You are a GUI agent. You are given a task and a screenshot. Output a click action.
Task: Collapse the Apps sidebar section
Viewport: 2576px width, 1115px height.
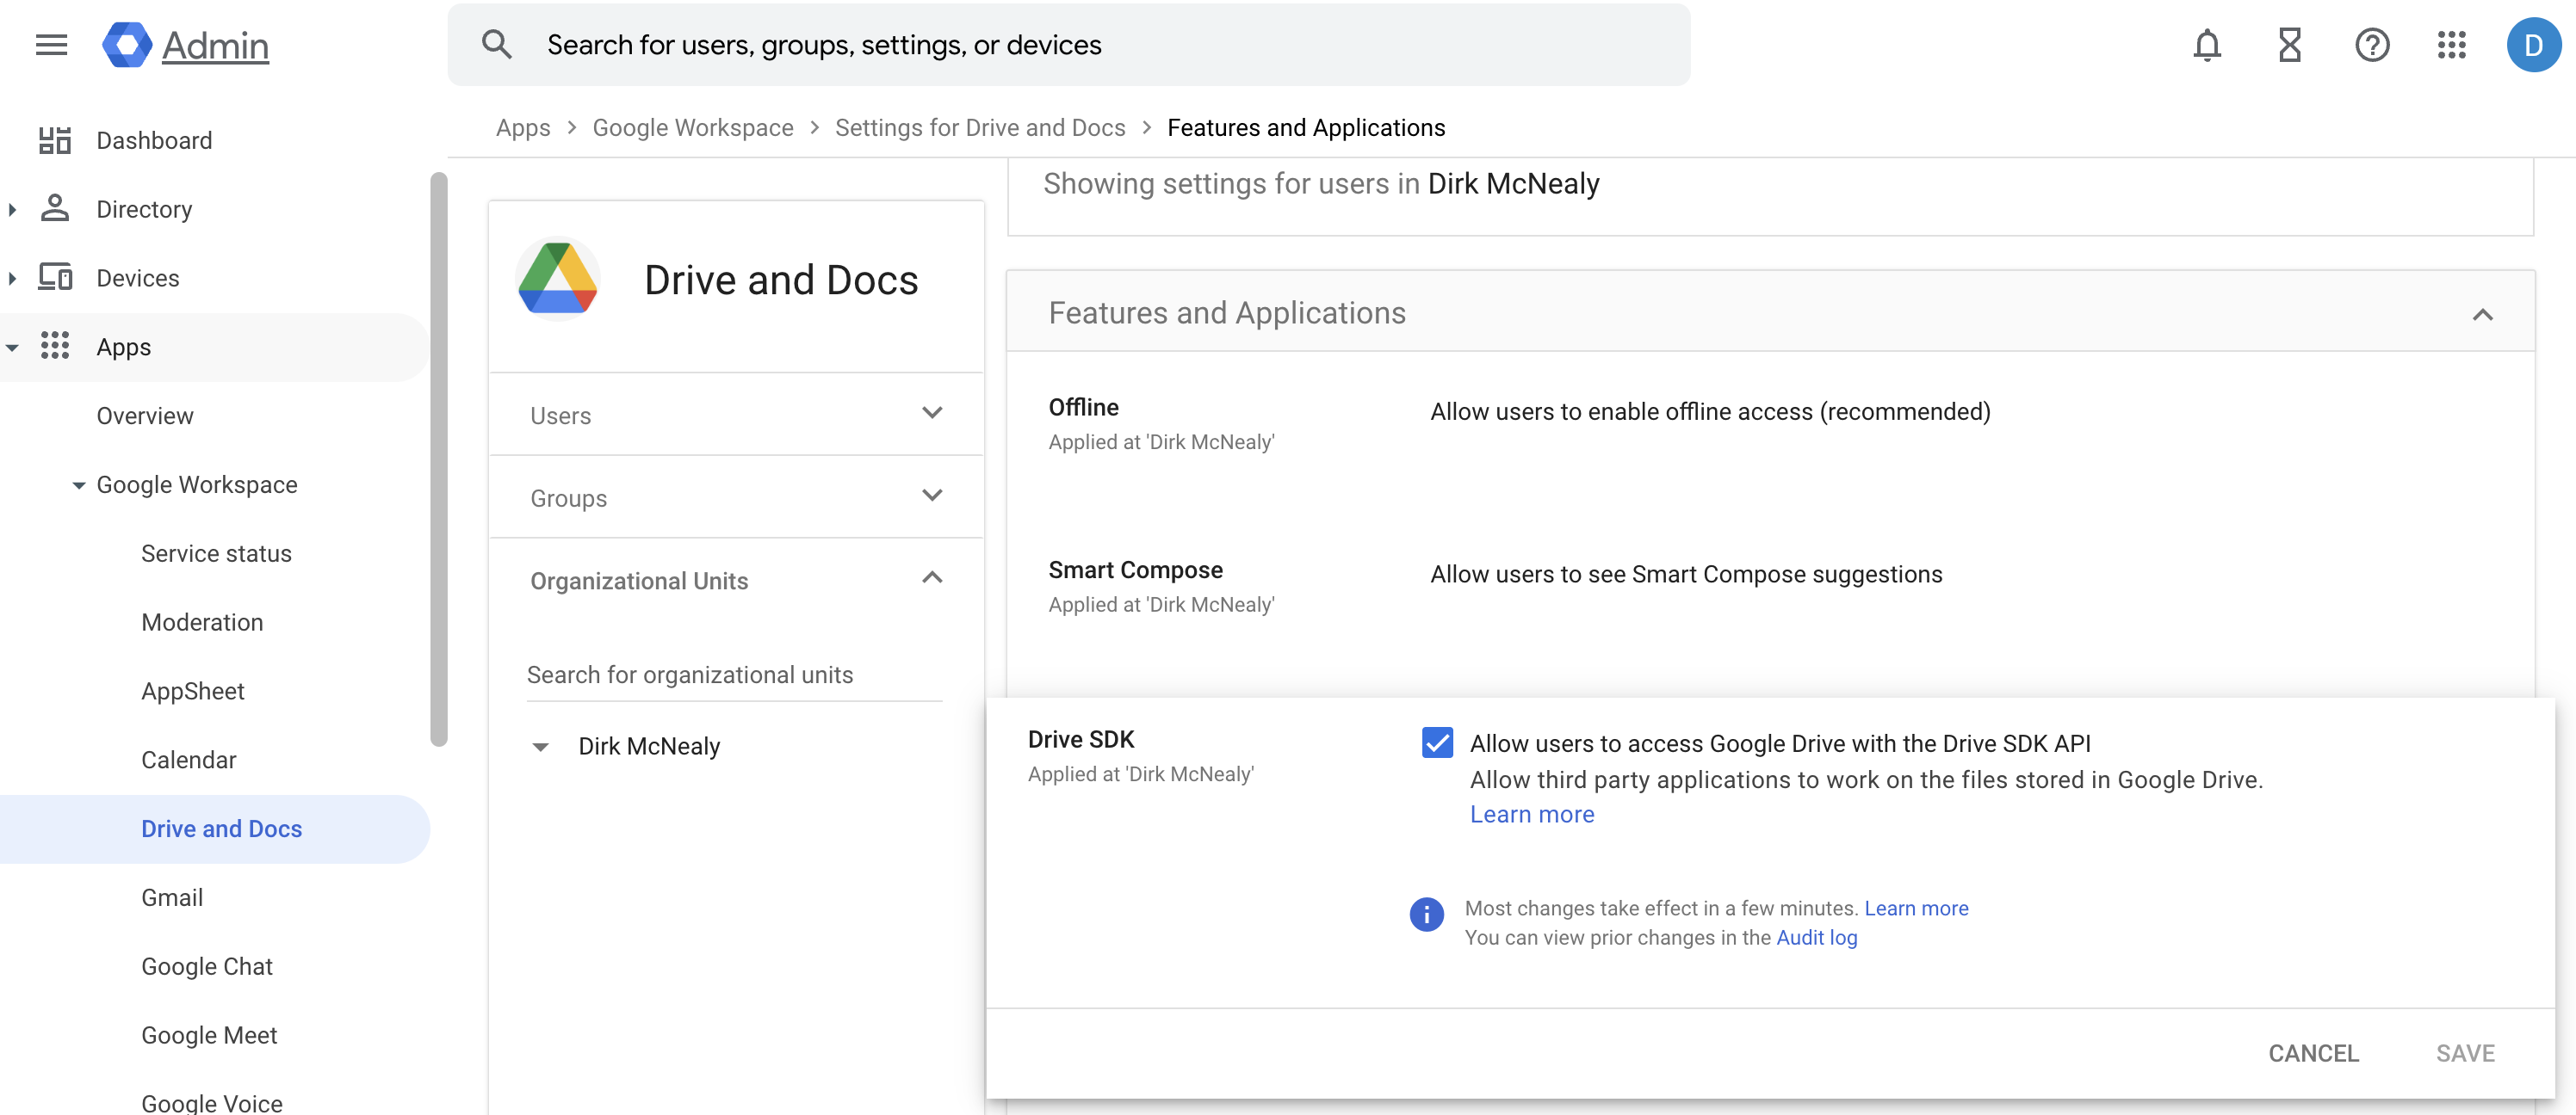[x=12, y=348]
